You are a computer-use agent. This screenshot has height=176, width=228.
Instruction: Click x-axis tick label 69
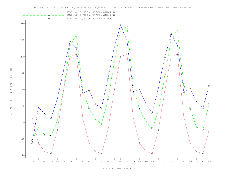(x=178, y=162)
